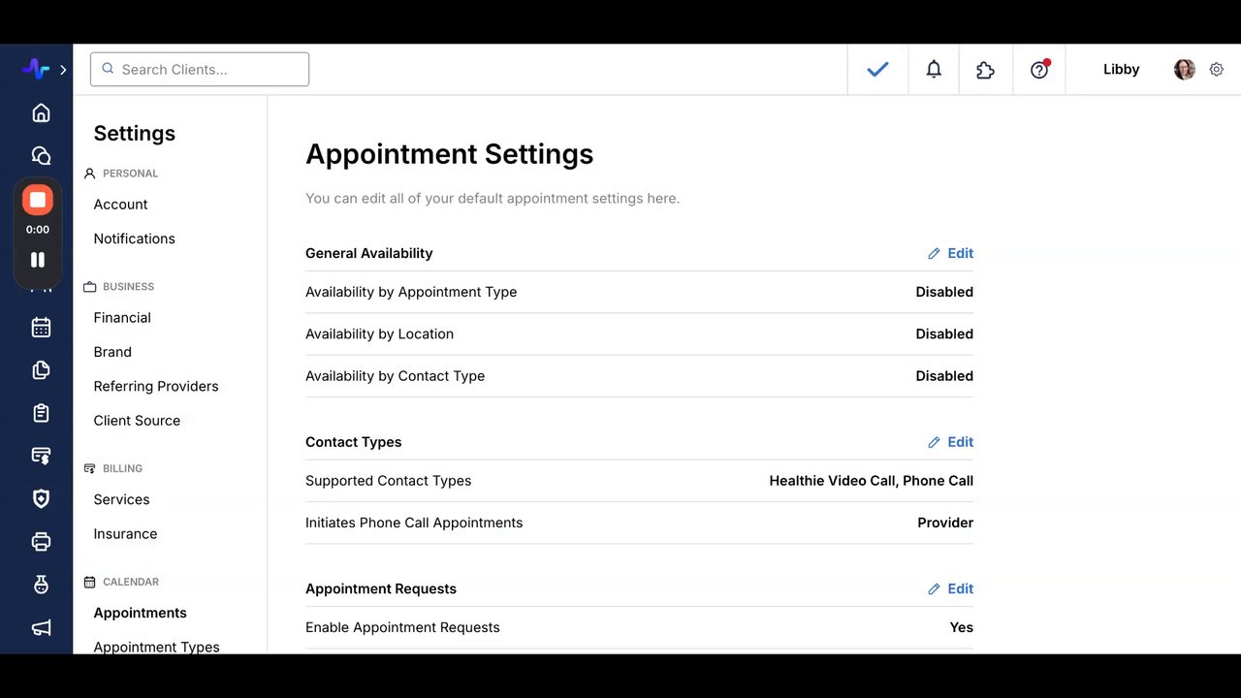Select Insurance under Billing
The image size is (1241, 698).
click(125, 534)
